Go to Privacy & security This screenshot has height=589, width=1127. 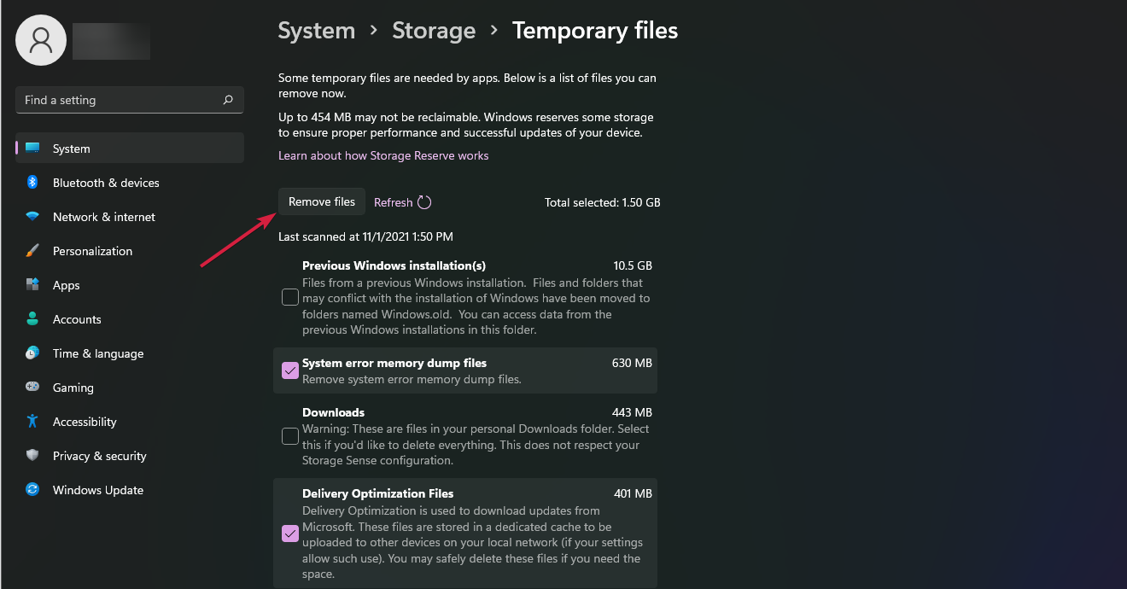tap(130, 456)
